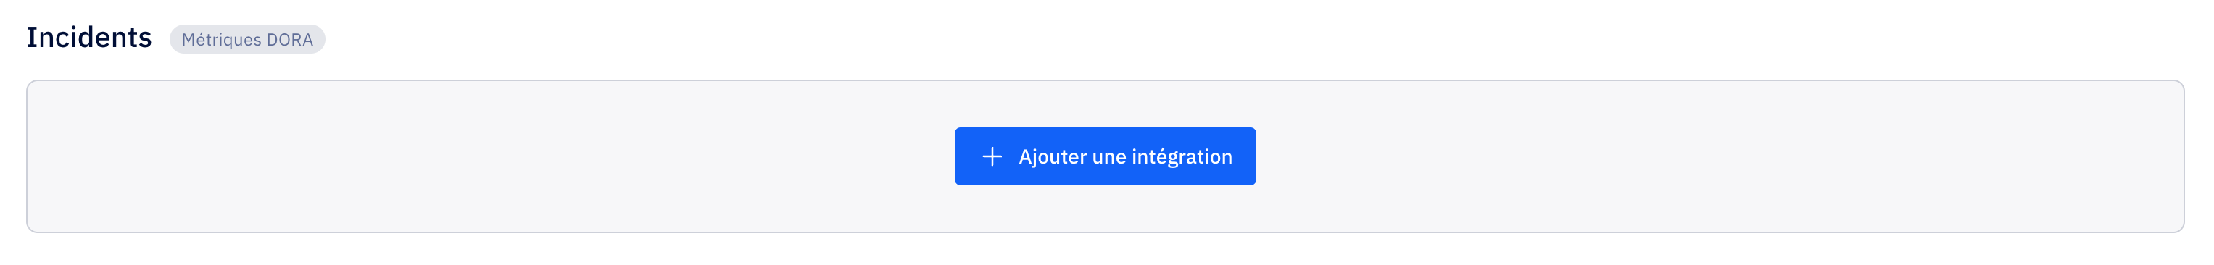The width and height of the screenshot is (2214, 265).
Task: Select the Métriques DORA badge
Action: tap(246, 39)
